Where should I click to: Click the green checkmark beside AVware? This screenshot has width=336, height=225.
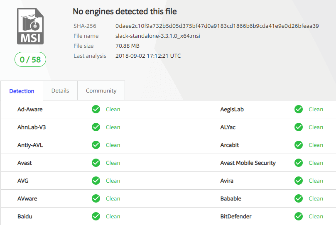[x=96, y=198]
